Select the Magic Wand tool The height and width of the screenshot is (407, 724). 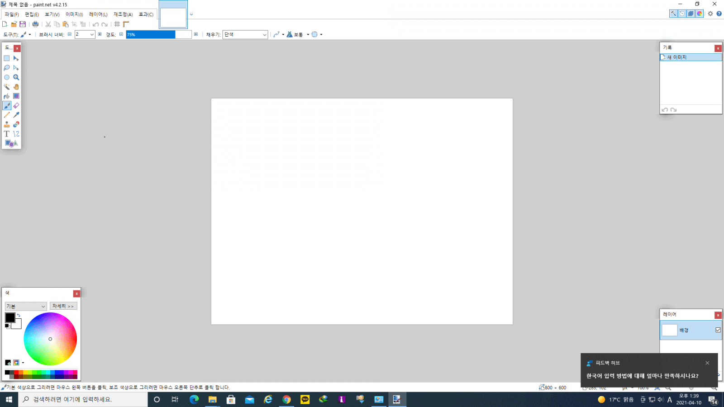(7, 87)
